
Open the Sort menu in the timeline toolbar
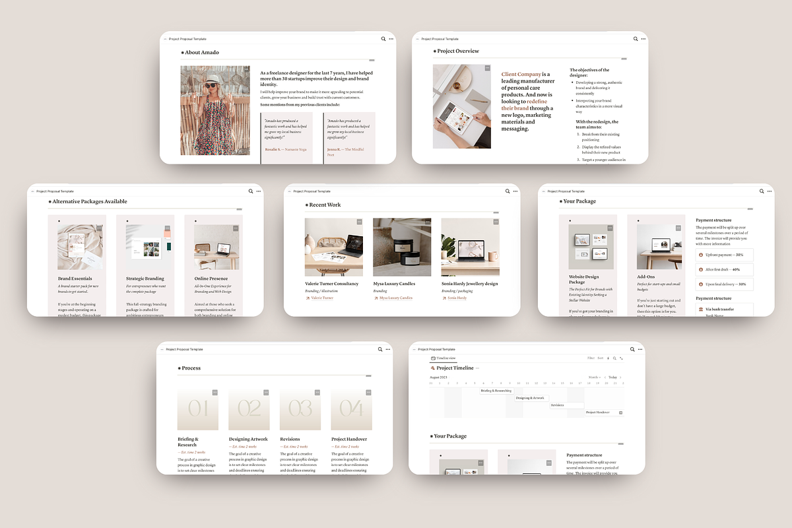point(600,358)
